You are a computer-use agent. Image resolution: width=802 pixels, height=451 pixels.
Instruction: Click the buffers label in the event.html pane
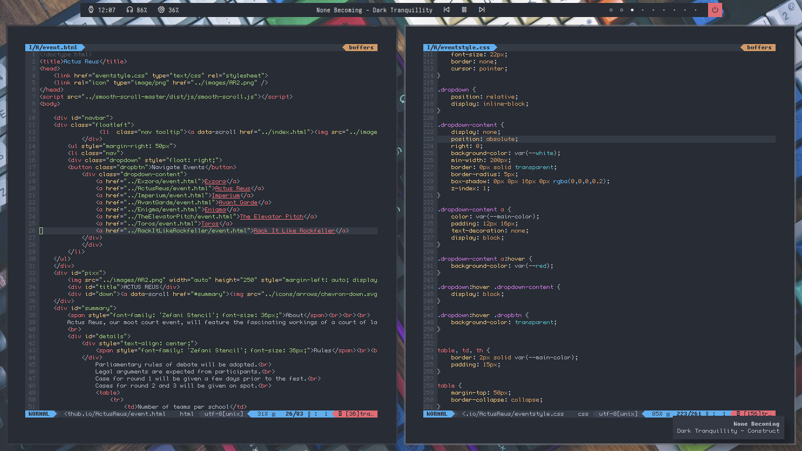[361, 48]
